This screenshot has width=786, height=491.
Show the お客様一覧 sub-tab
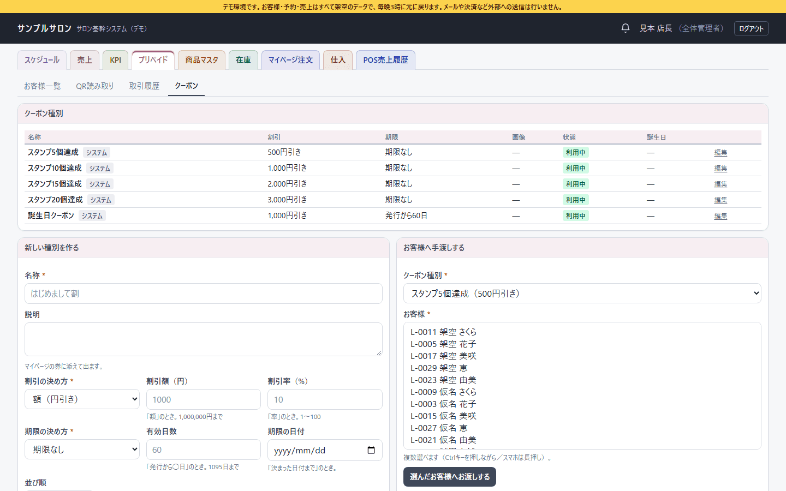coord(42,86)
